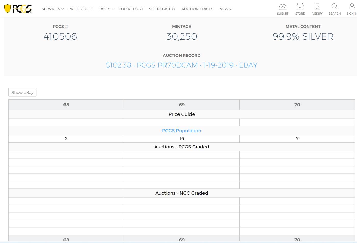
Task: Select the grade 68 column header
Action: tap(66, 105)
